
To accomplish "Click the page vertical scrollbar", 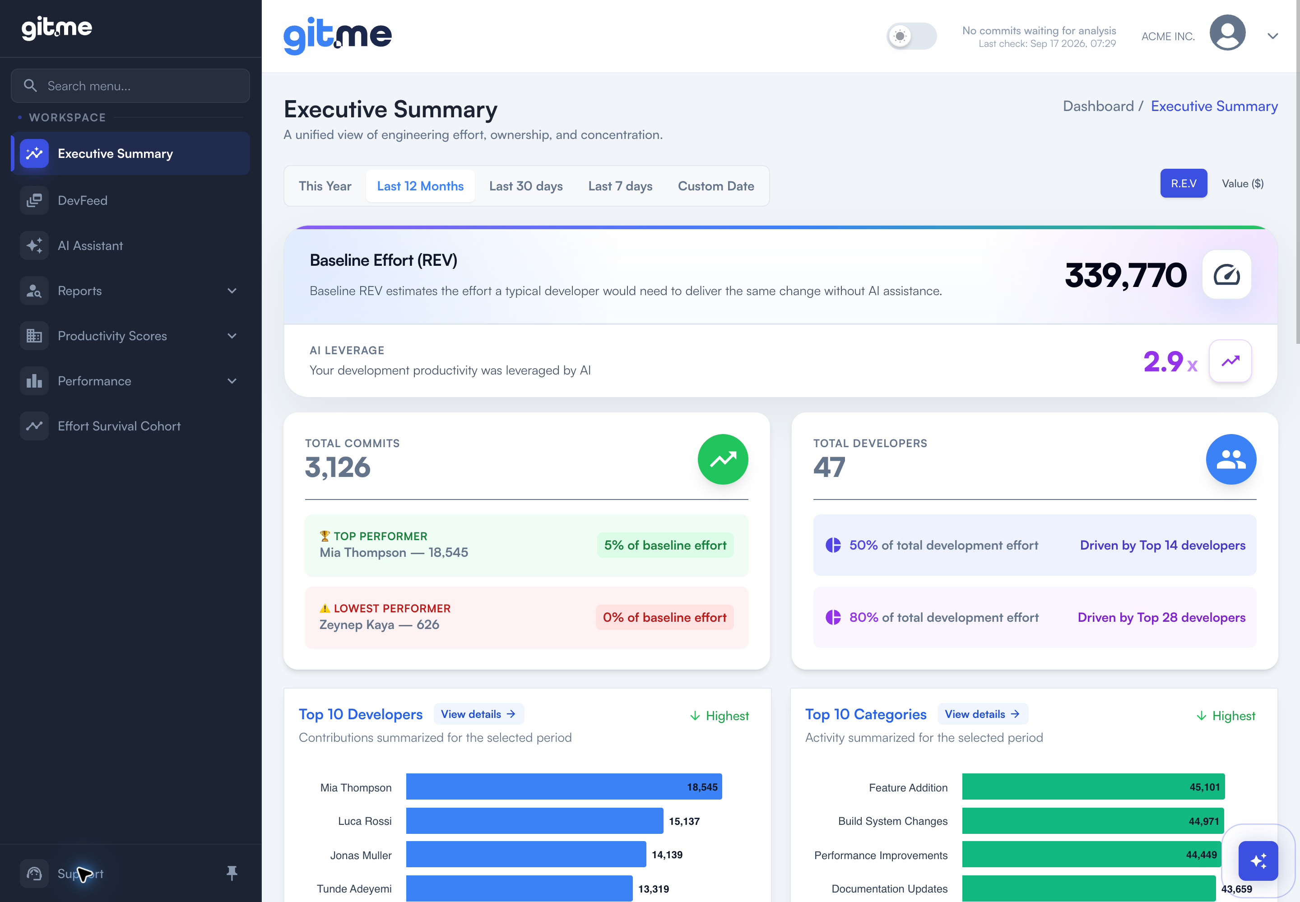I will [1298, 172].
